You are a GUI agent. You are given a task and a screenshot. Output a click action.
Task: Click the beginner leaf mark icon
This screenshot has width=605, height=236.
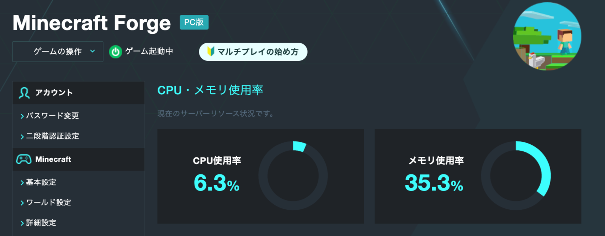(x=211, y=52)
